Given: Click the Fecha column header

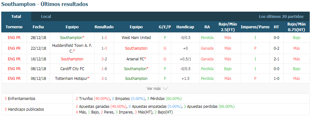Looking at the screenshot, I should [38, 27].
